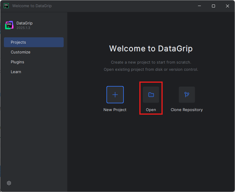
Task: Go to the Plugins section
Action: 17,62
